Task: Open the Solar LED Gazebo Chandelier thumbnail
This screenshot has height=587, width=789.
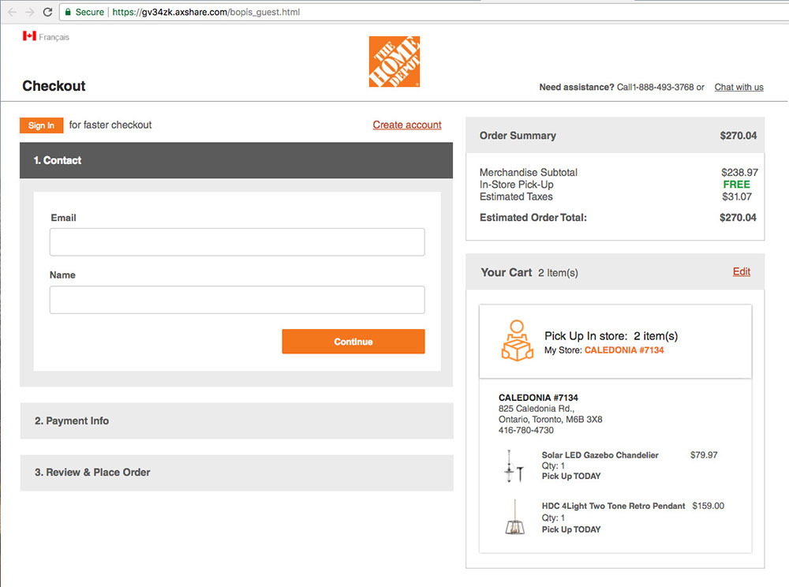Action: 514,465
